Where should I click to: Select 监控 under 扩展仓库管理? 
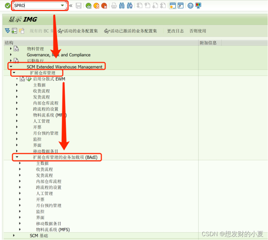(x=37, y=139)
